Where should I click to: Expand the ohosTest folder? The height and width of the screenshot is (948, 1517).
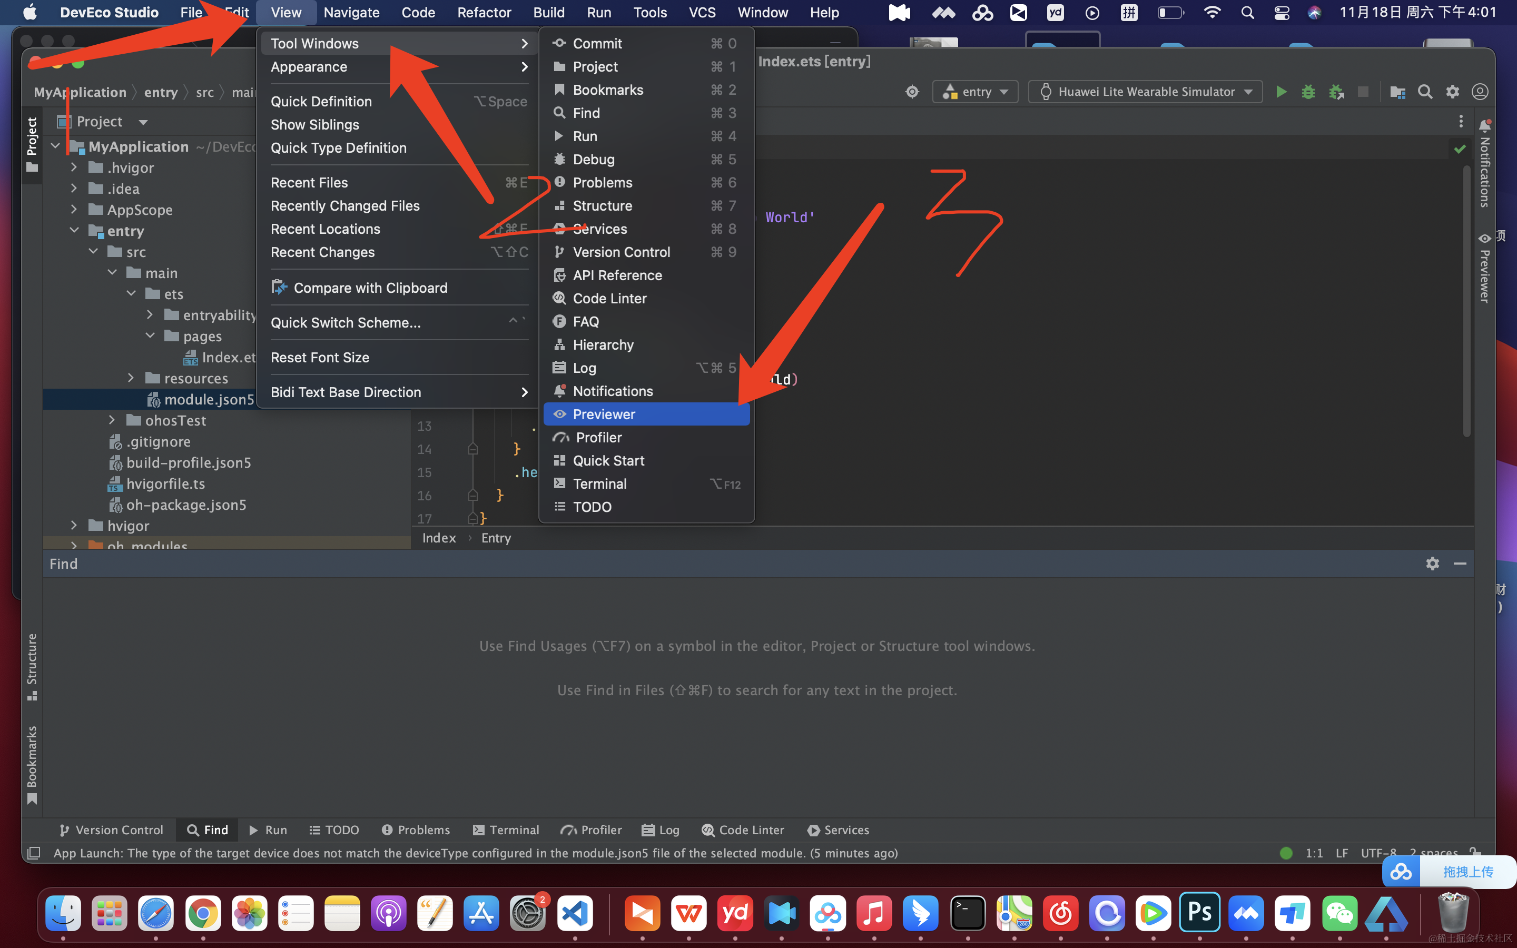(x=112, y=421)
